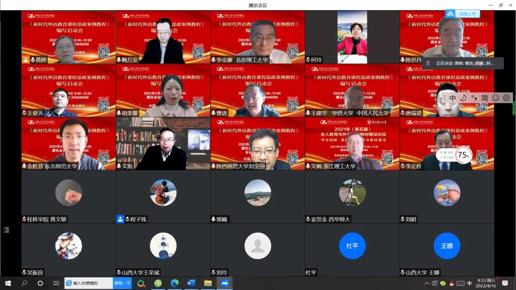This screenshot has height=290, width=516.
Task: Open the Word icon in the taskbar
Action: tap(191, 283)
